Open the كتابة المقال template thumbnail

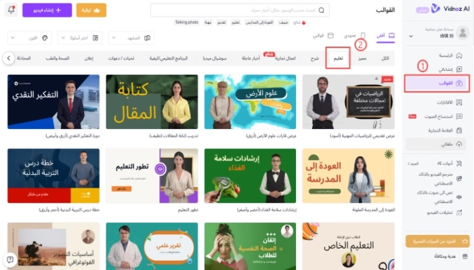click(152, 102)
